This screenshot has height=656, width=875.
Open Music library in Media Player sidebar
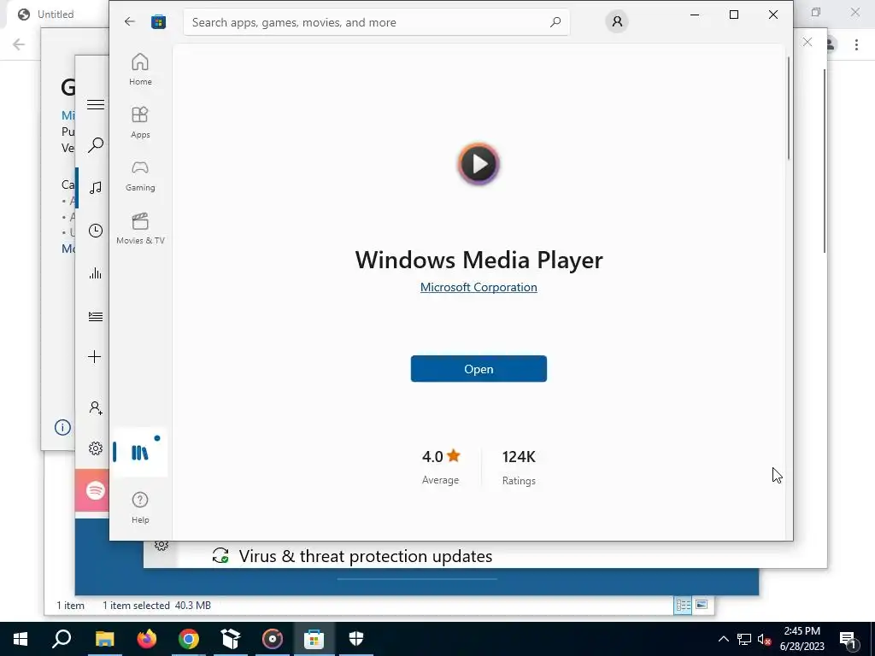click(x=96, y=187)
